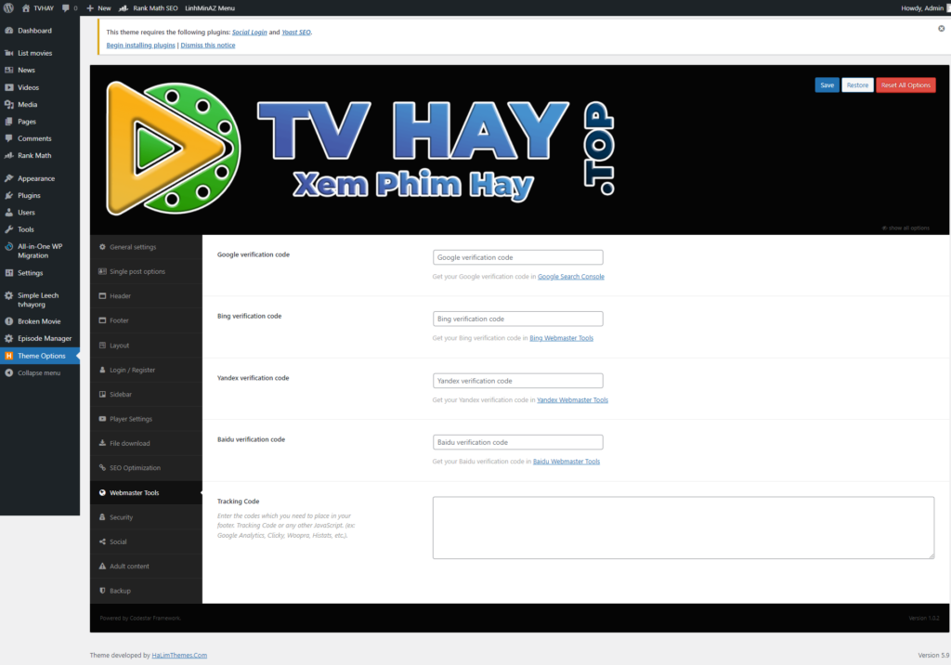The image size is (951, 665).
Task: Open the Google Search Console link
Action: tap(571, 277)
